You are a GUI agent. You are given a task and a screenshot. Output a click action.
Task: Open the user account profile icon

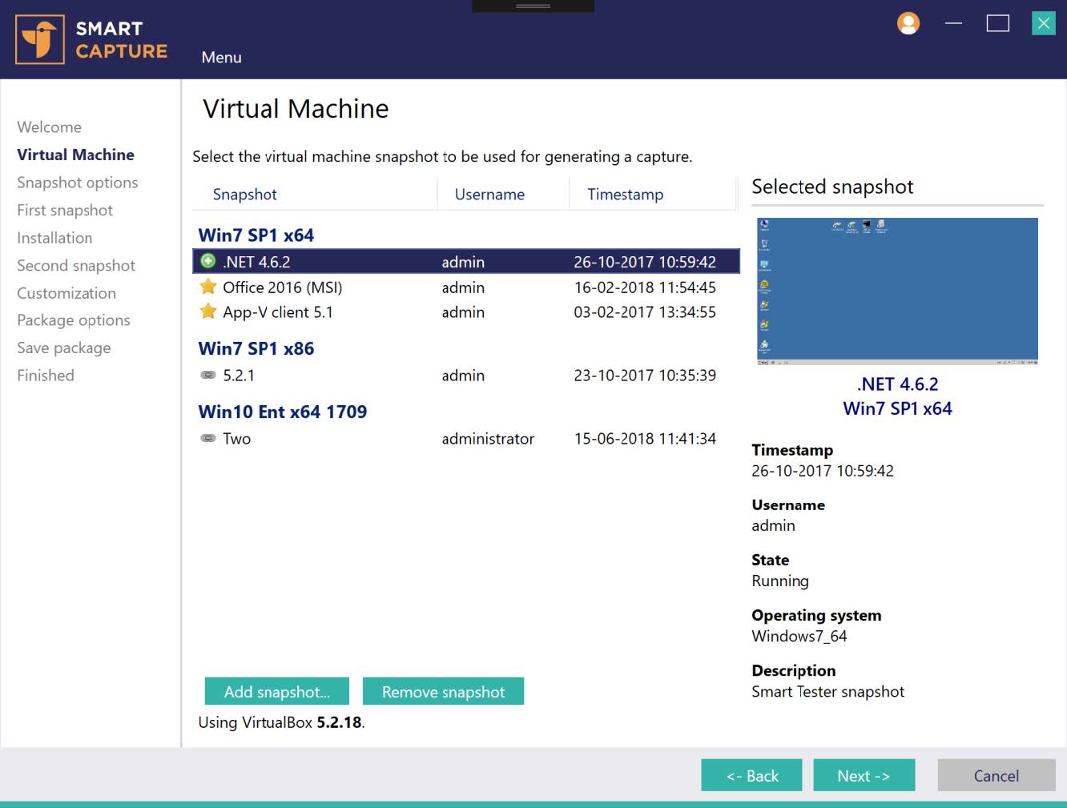point(908,23)
